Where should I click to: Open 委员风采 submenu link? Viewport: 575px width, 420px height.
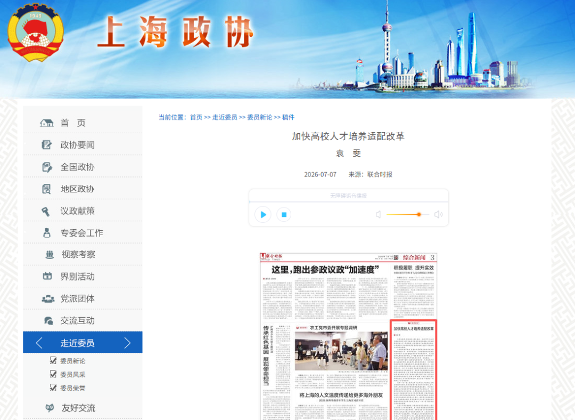[72, 375]
